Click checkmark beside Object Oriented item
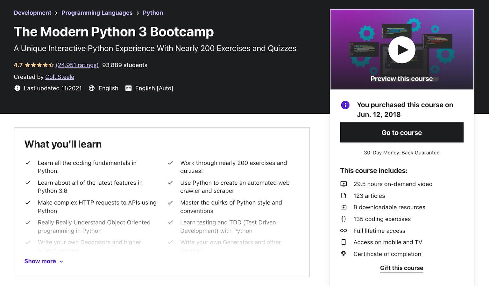This screenshot has width=489, height=286. coord(28,222)
